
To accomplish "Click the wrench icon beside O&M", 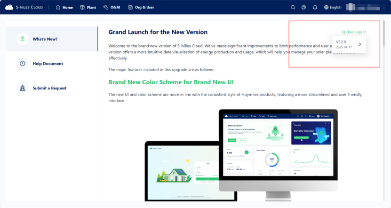I will coord(106,8).
